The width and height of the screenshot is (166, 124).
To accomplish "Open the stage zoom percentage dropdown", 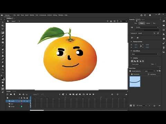I will tap(127, 21).
